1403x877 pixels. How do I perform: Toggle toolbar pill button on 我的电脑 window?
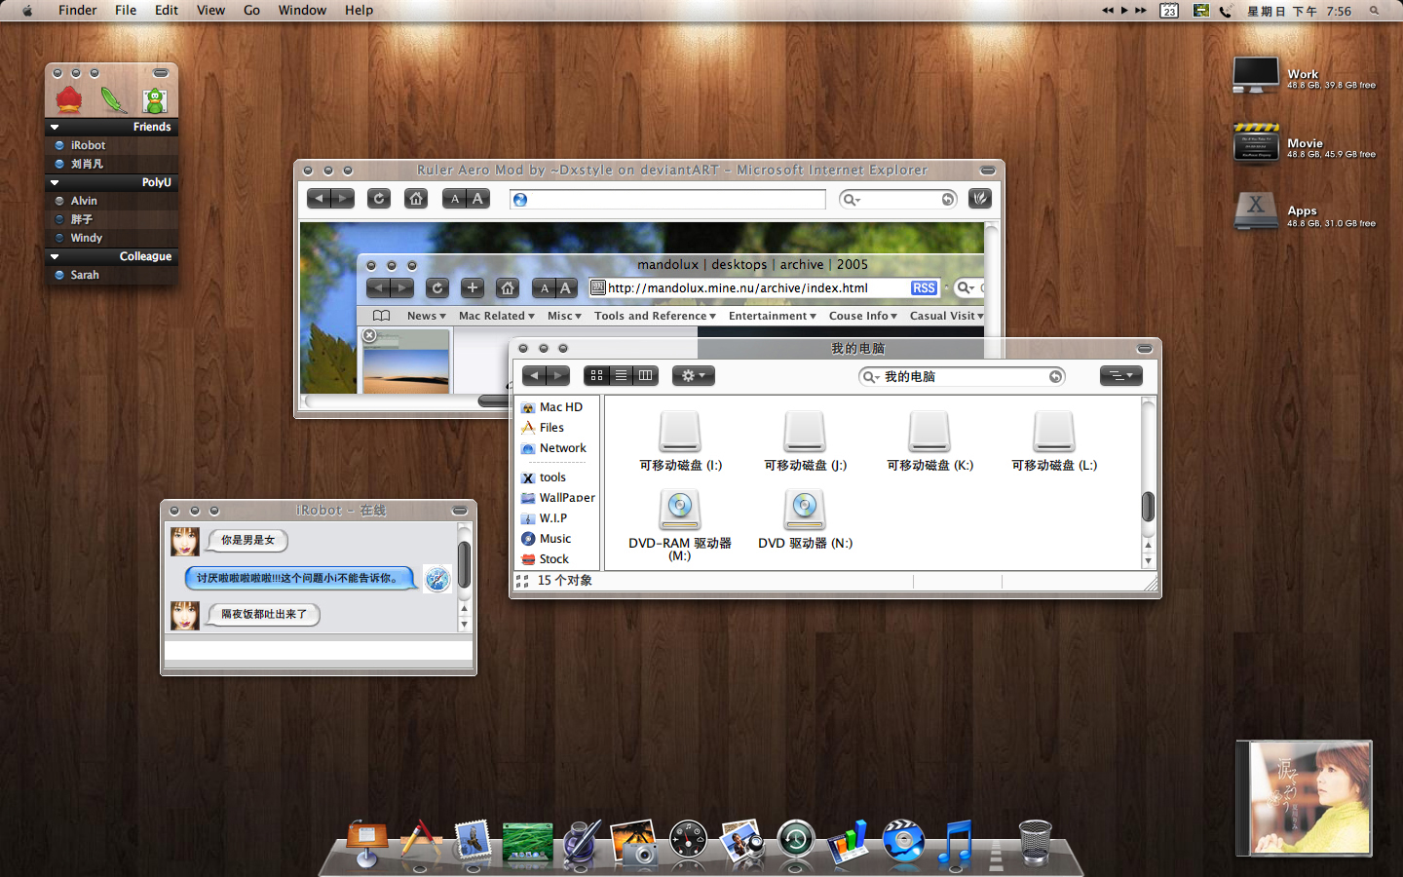[1145, 348]
